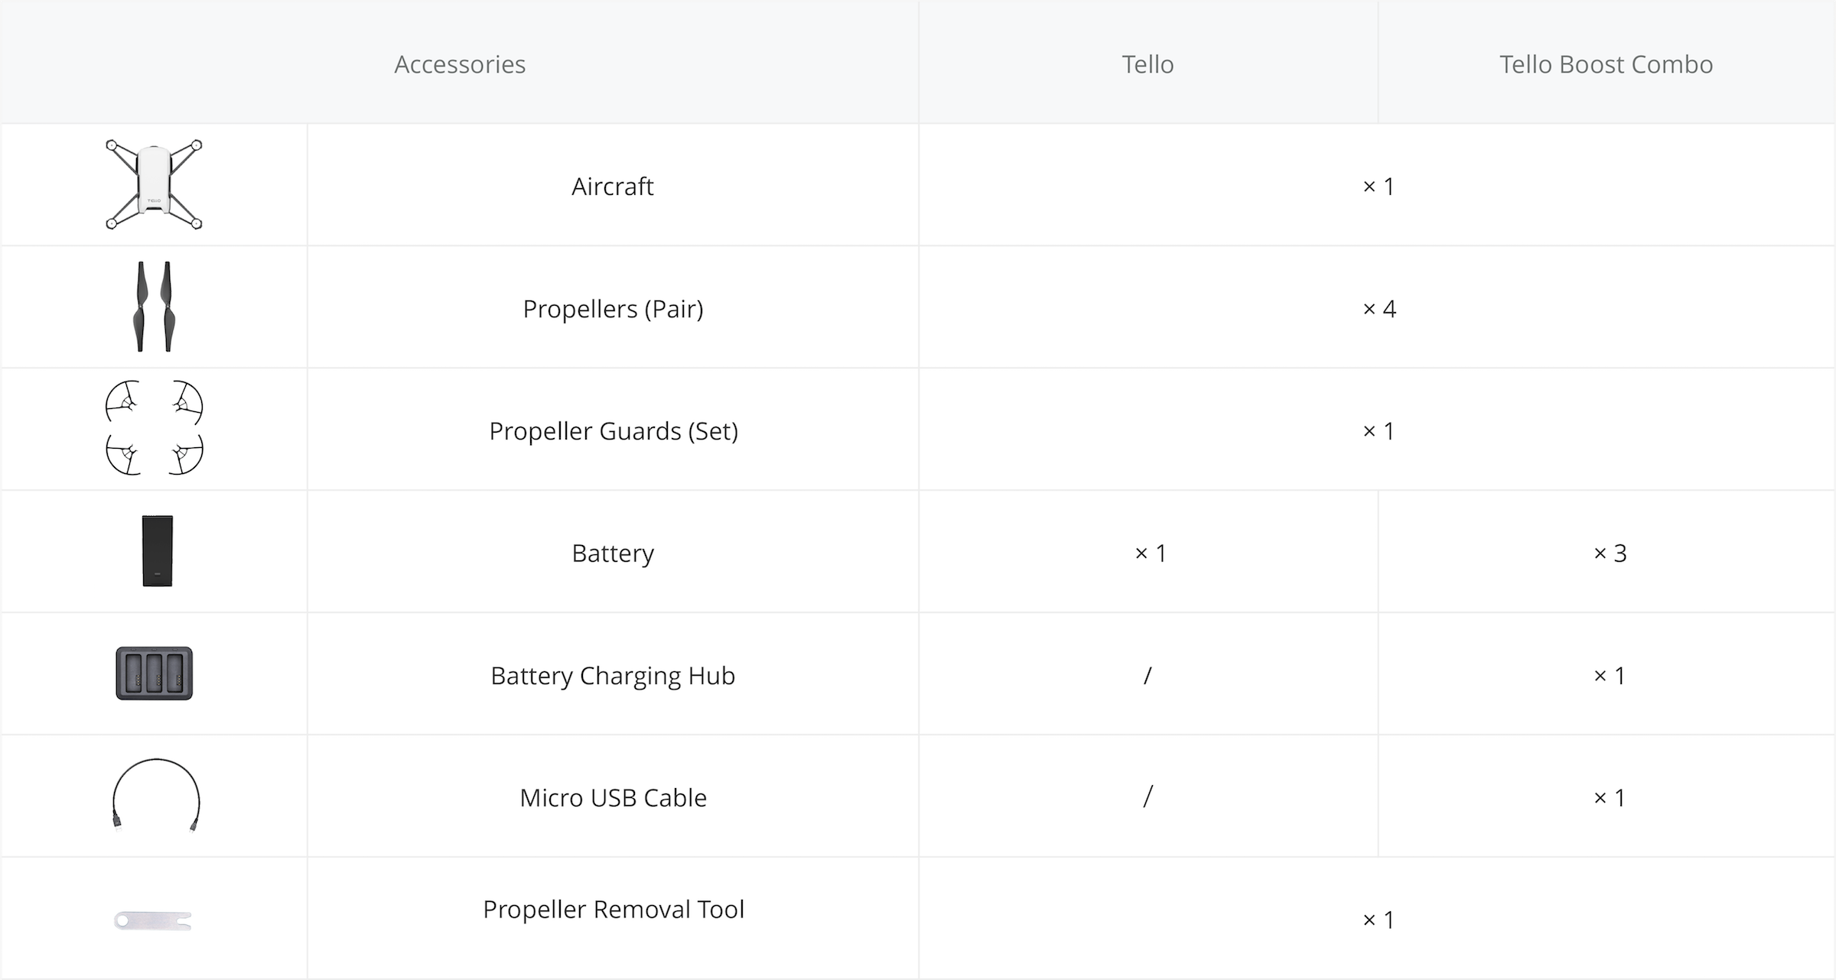
Task: Click the slash in Battery Charging Hub row
Action: click(x=1147, y=676)
